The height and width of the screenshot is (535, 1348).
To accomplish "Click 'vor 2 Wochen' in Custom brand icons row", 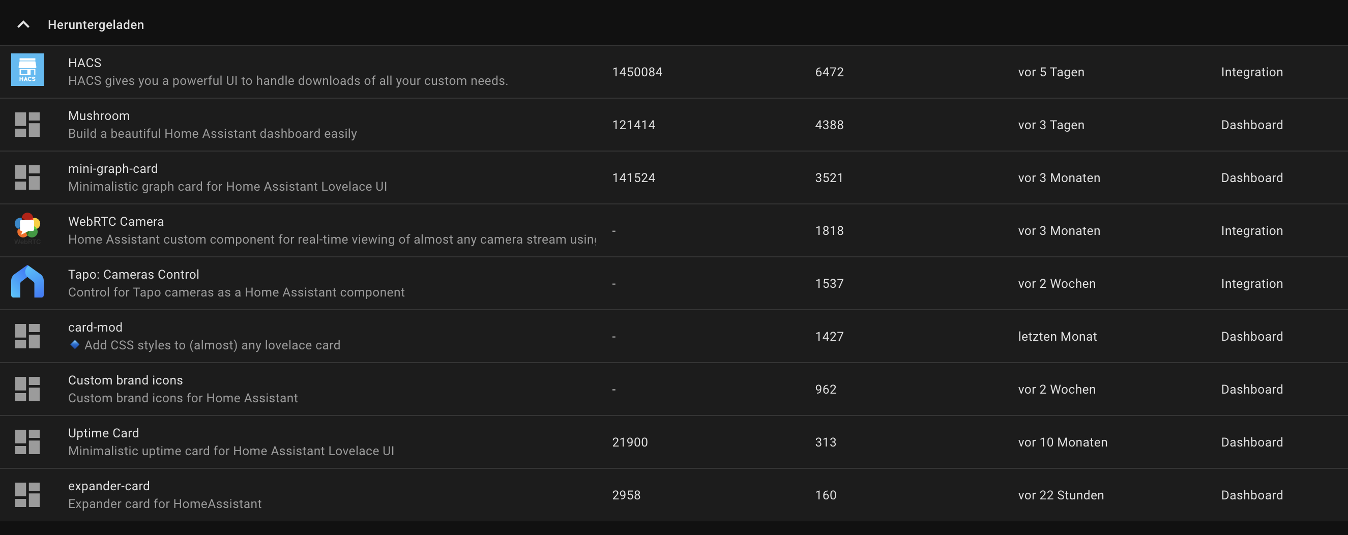I will point(1057,389).
